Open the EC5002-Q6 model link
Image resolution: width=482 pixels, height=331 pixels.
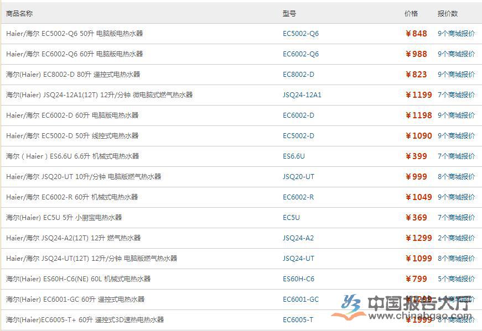click(x=300, y=34)
